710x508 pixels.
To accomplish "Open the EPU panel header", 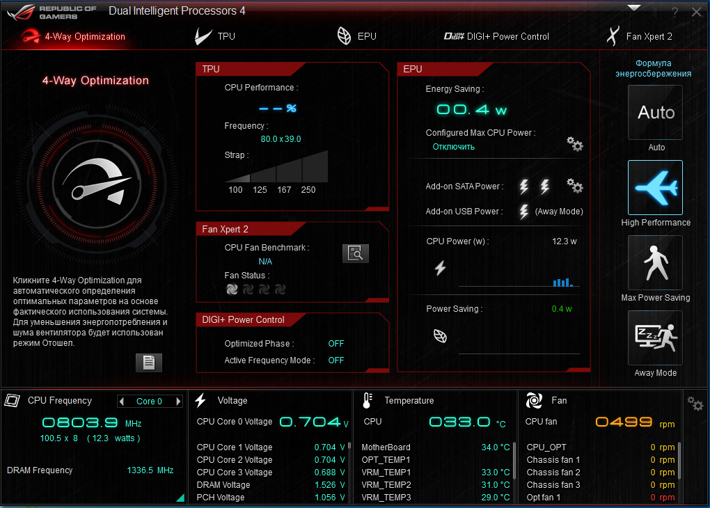I will coord(445,69).
